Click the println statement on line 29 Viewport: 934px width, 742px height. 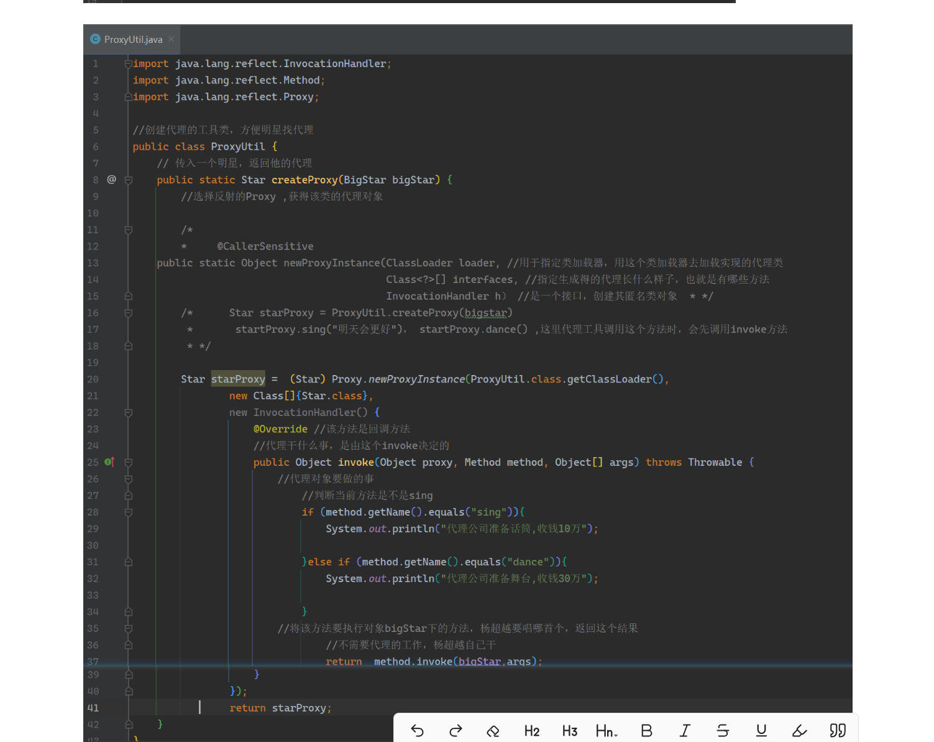462,529
